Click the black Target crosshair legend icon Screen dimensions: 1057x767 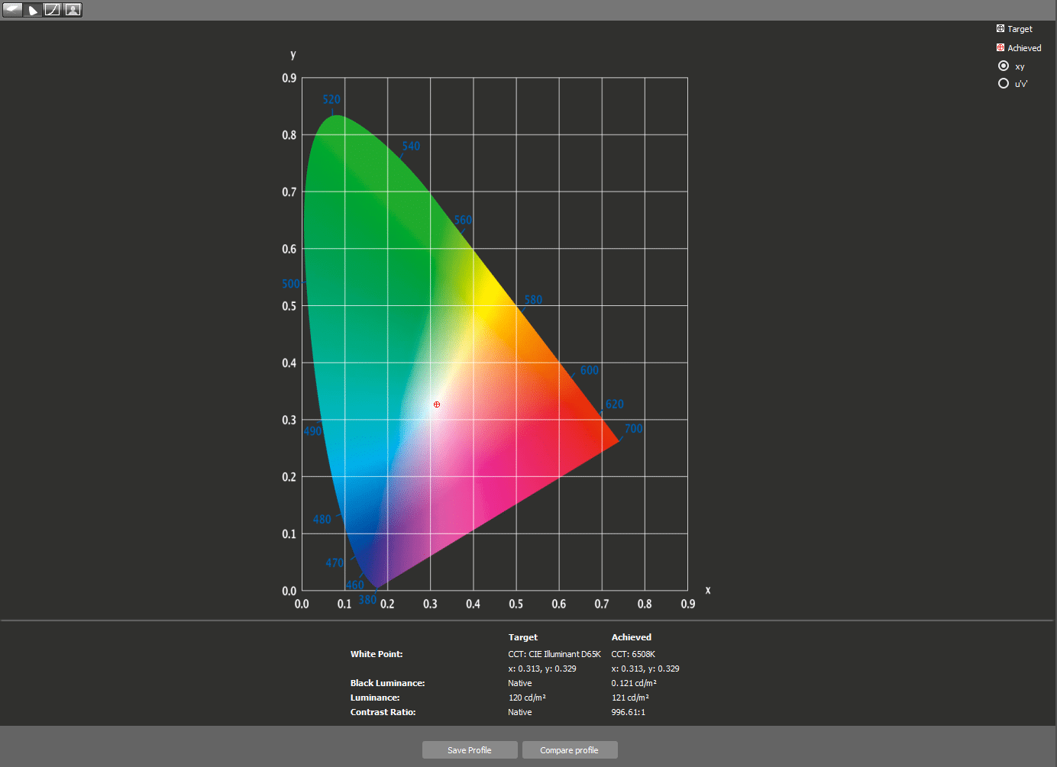(x=1000, y=29)
